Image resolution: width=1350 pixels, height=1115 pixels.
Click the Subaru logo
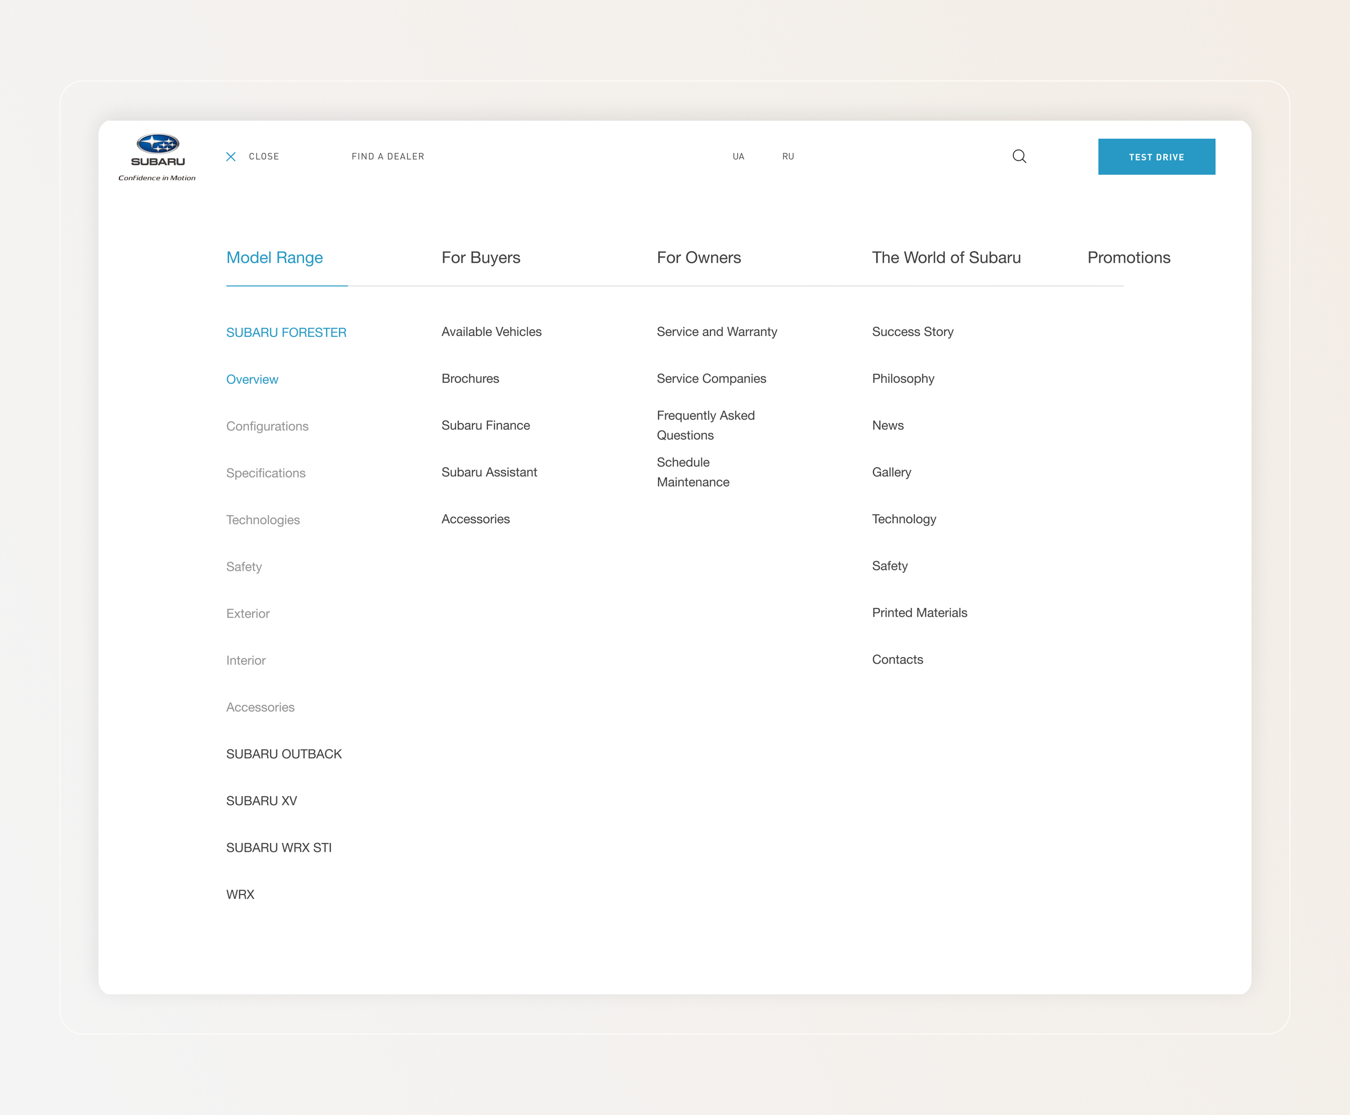(157, 157)
